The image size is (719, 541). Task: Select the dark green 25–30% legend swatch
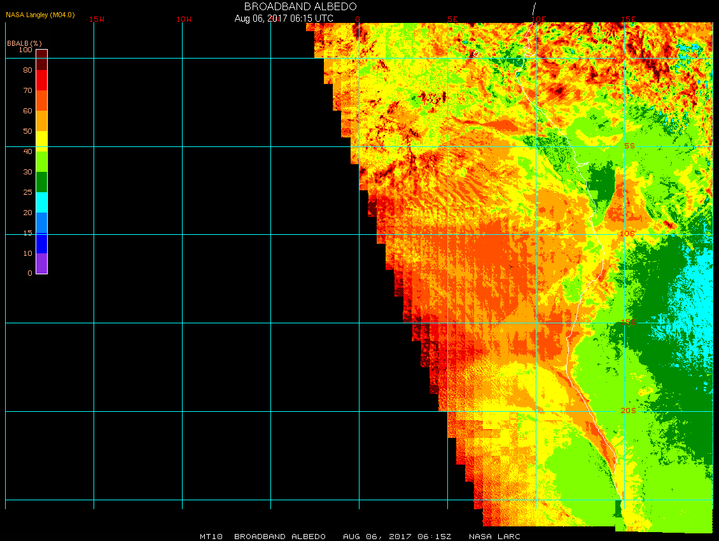[x=41, y=182]
